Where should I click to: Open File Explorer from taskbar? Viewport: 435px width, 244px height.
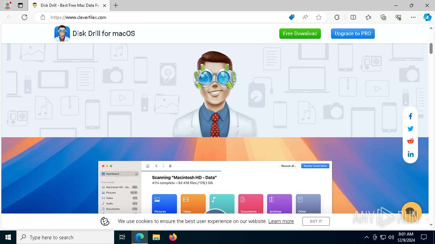tap(156, 237)
